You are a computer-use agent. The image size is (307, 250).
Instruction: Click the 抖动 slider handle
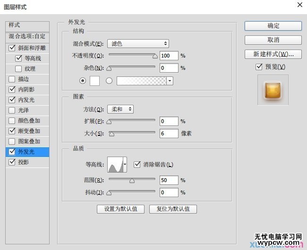click(109, 193)
